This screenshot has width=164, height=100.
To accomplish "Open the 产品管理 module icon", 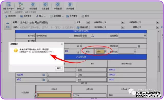I will 58,5.
